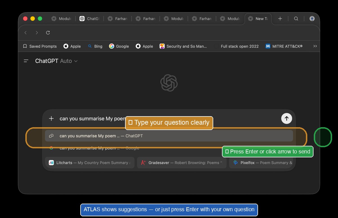
Task: Open the MITRE ATT&CK bookmark
Action: 284,46
